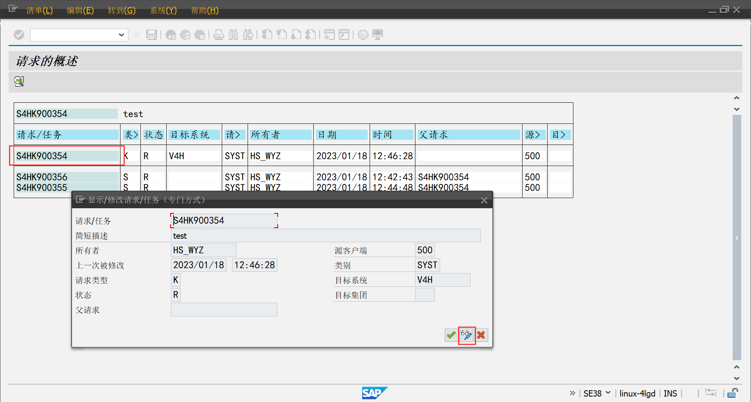Click the Exit up-arrow icon in the toolbar

tap(185, 35)
